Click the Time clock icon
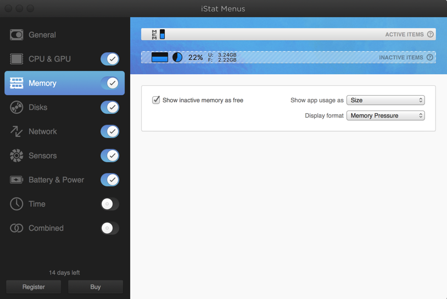The height and width of the screenshot is (299, 447). (16, 204)
